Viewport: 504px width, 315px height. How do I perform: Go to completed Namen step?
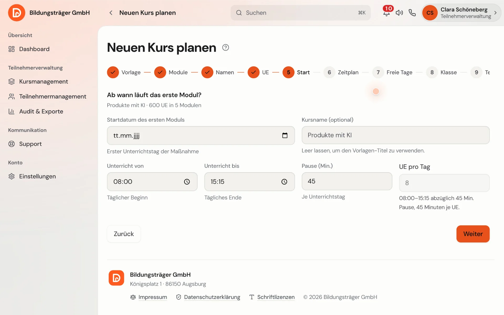click(218, 72)
